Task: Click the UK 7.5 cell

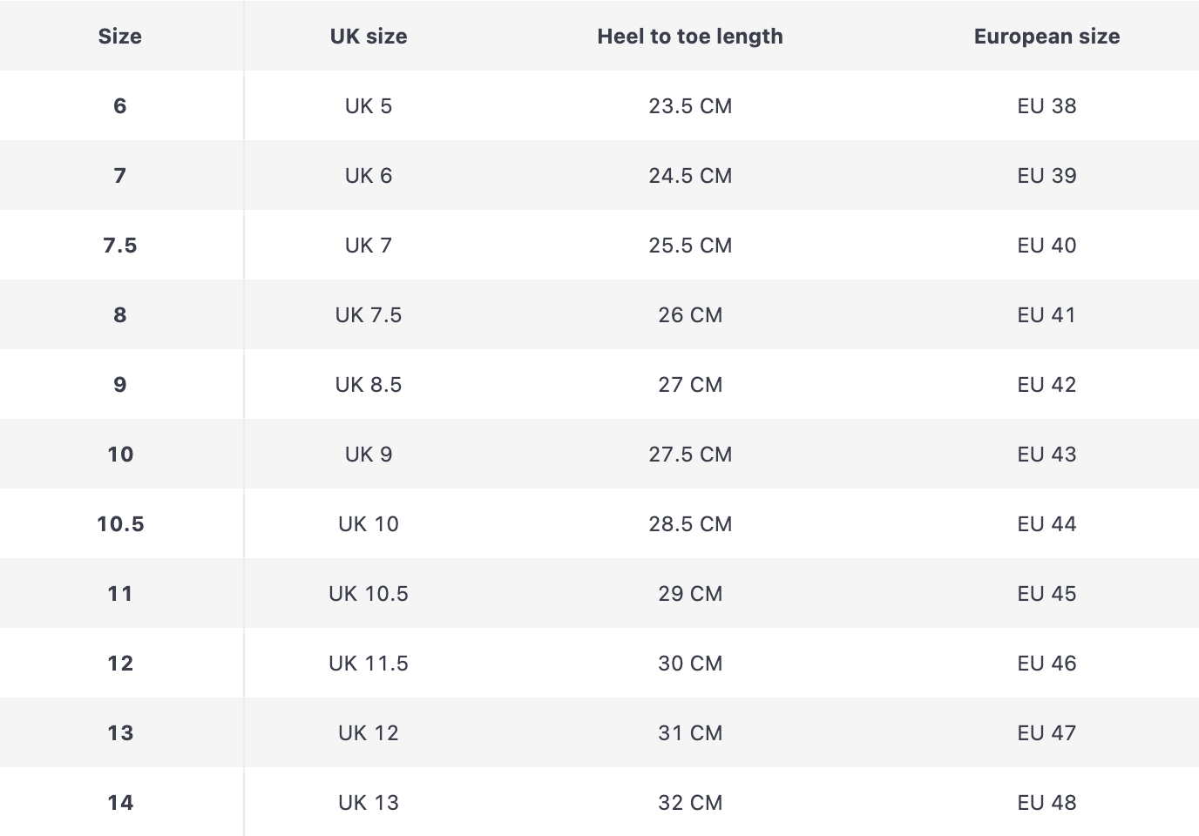Action: (369, 314)
